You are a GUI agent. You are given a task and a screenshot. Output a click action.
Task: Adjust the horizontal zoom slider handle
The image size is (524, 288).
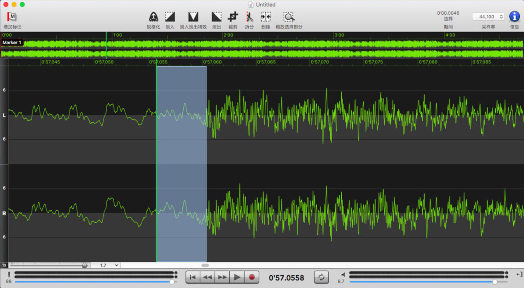(x=85, y=265)
